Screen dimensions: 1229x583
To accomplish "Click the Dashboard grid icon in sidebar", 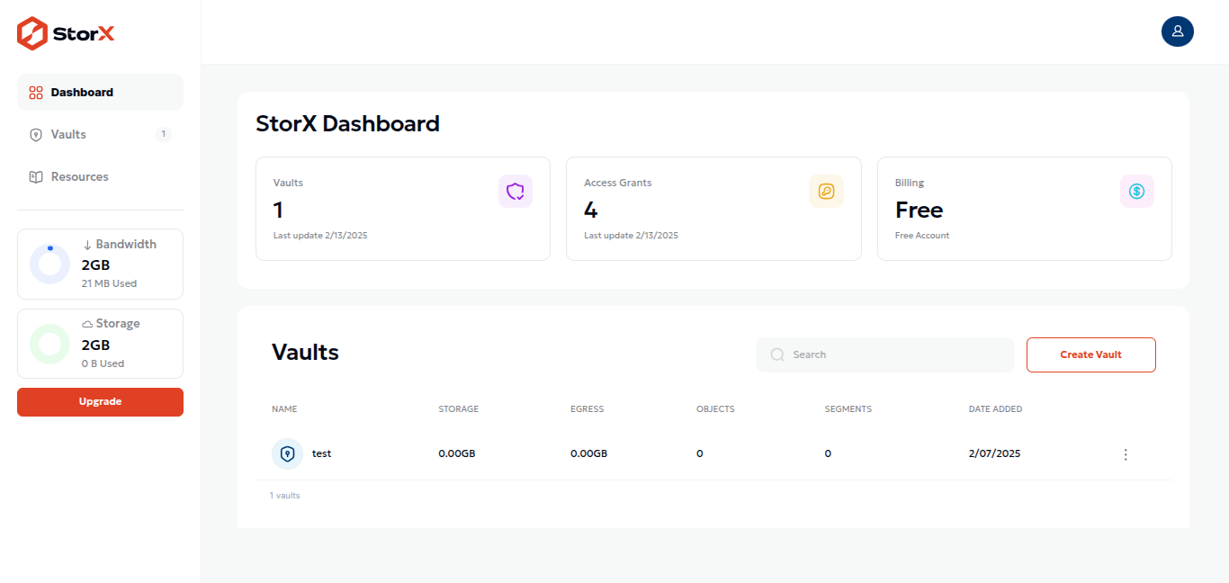I will pyautogui.click(x=36, y=93).
